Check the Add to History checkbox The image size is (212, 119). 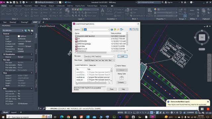click(x=116, y=65)
